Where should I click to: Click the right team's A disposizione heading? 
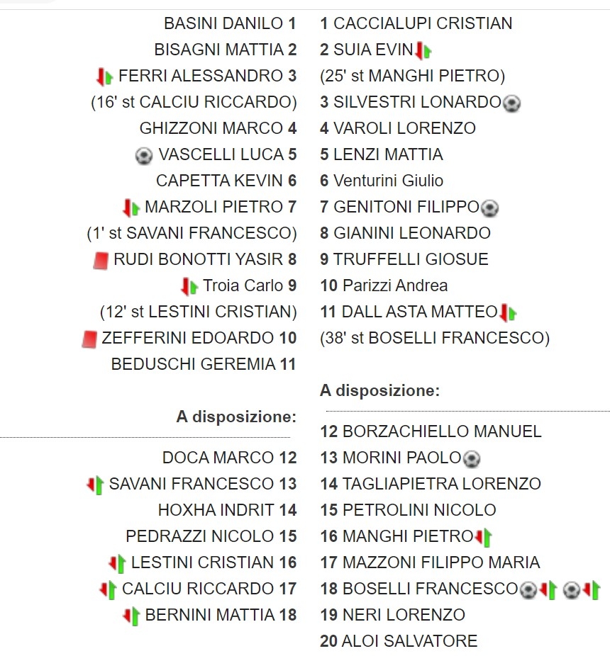click(379, 390)
